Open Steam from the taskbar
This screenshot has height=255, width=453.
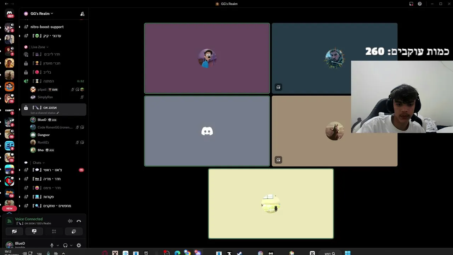[239, 253]
